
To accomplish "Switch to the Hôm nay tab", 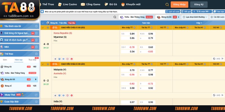I will click(19, 60).
